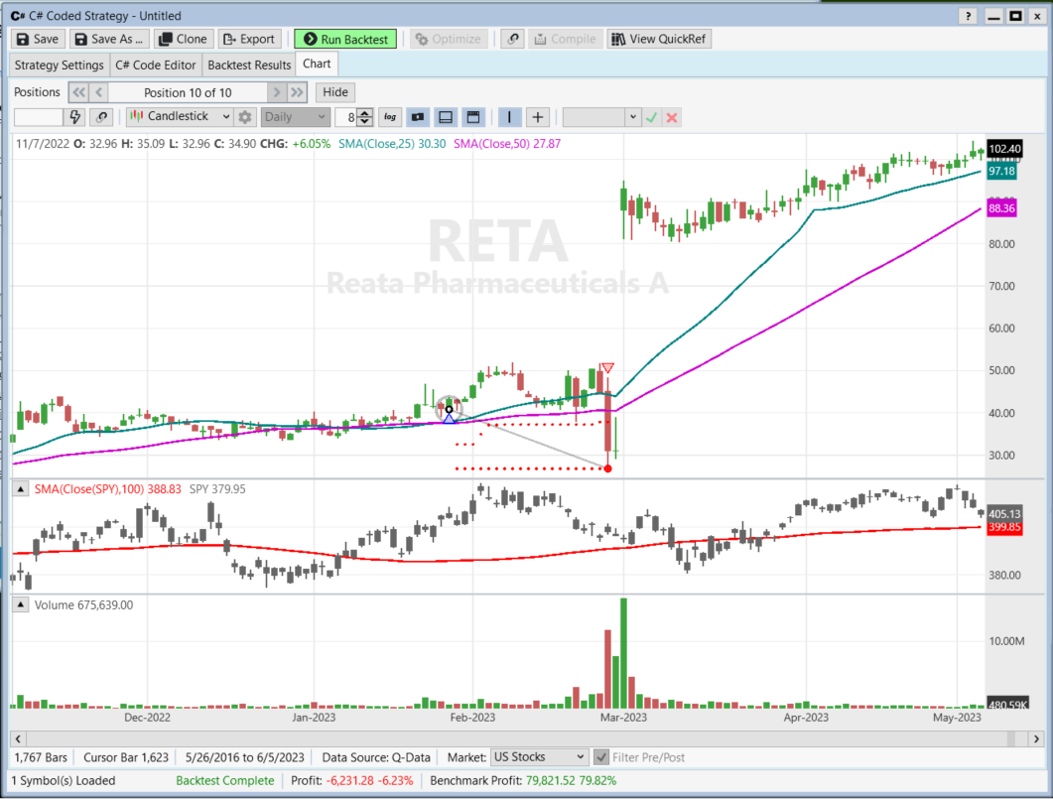The width and height of the screenshot is (1053, 799).
Task: Click the red X cancel icon
Action: [672, 118]
